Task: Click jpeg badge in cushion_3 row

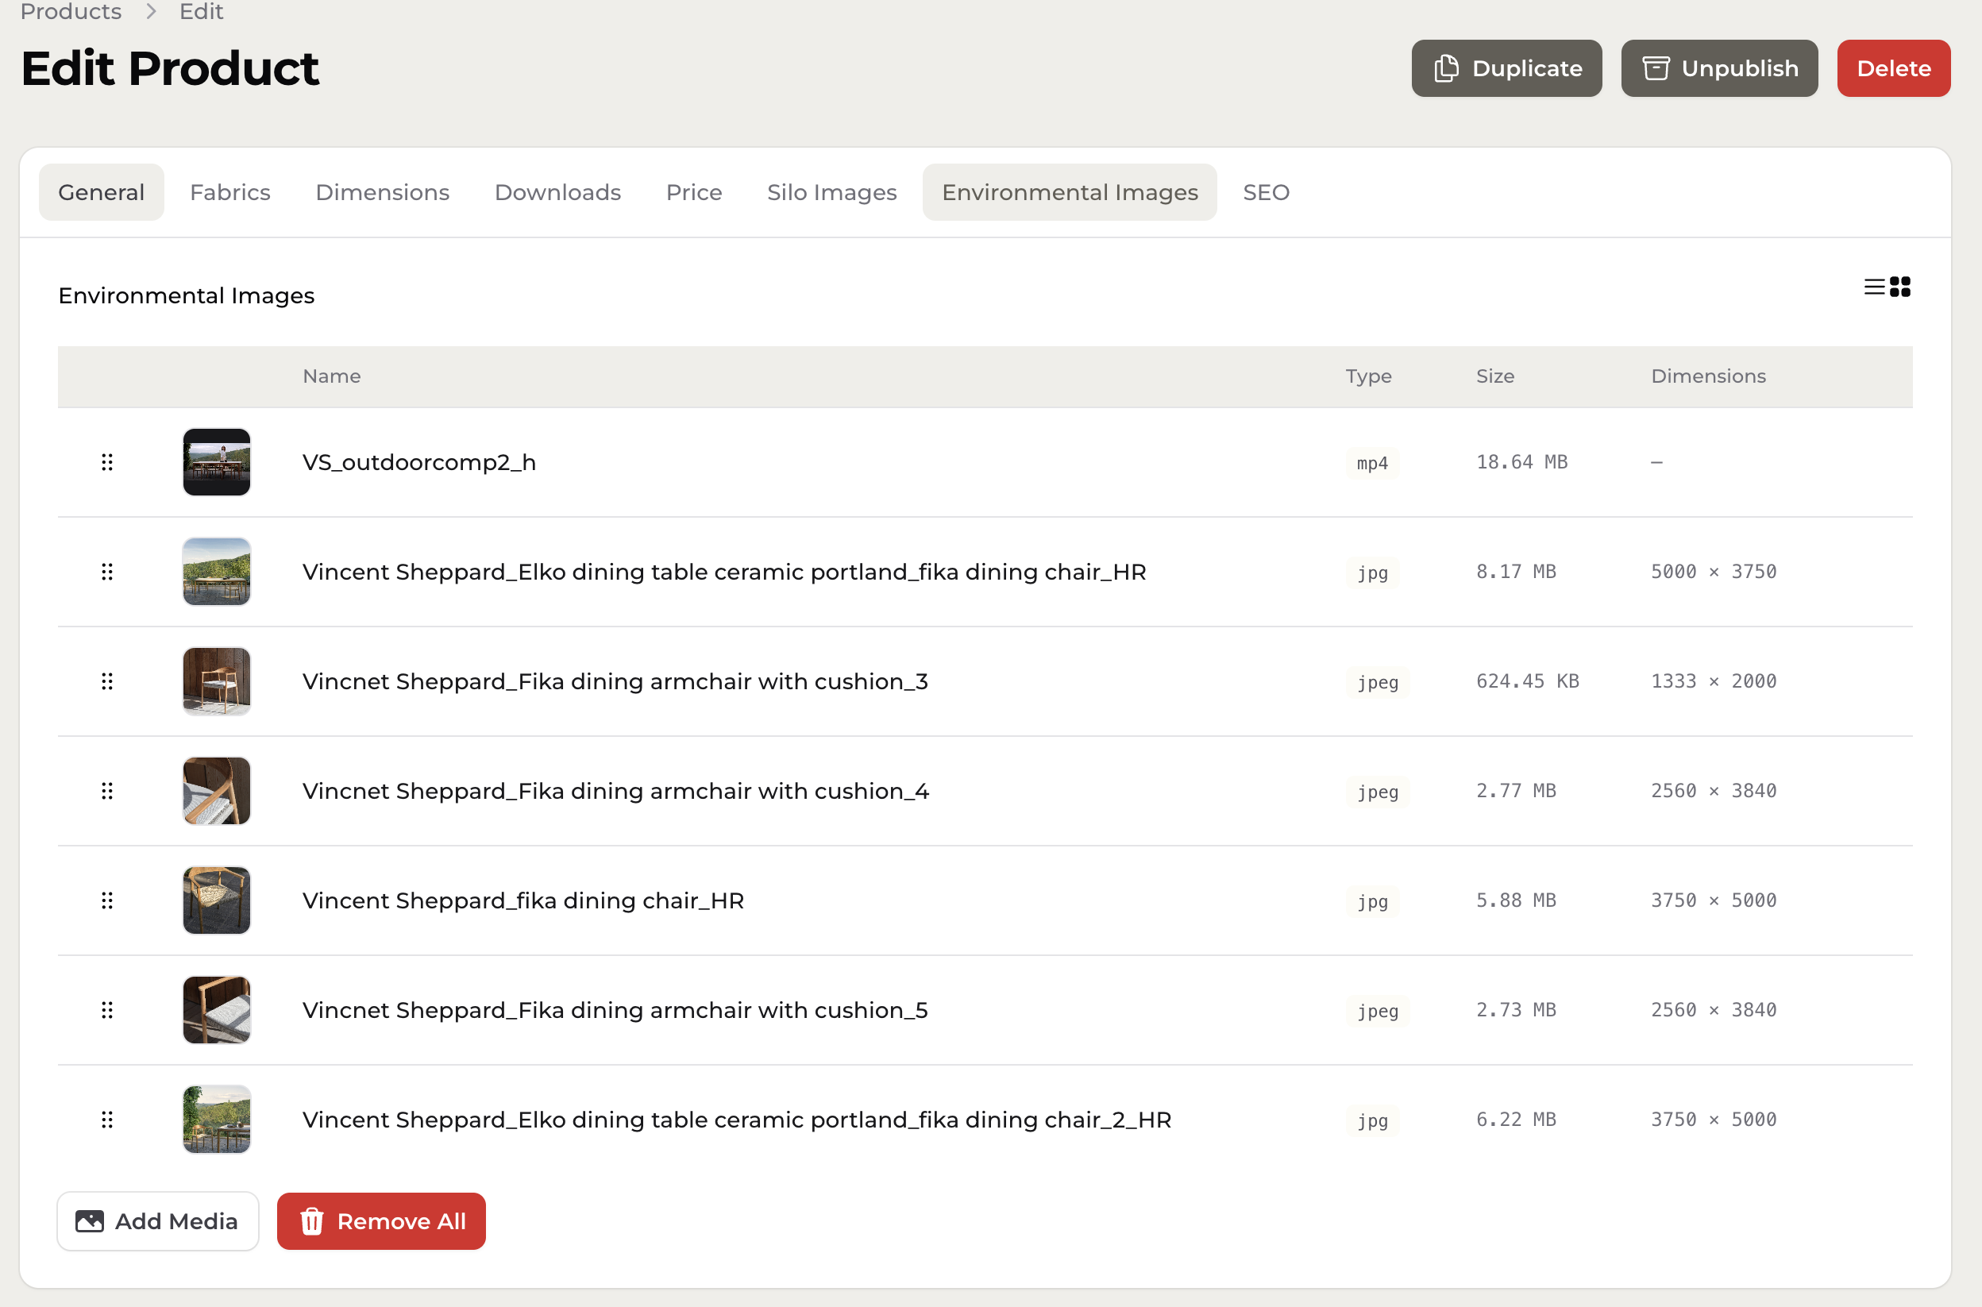Action: 1377,682
